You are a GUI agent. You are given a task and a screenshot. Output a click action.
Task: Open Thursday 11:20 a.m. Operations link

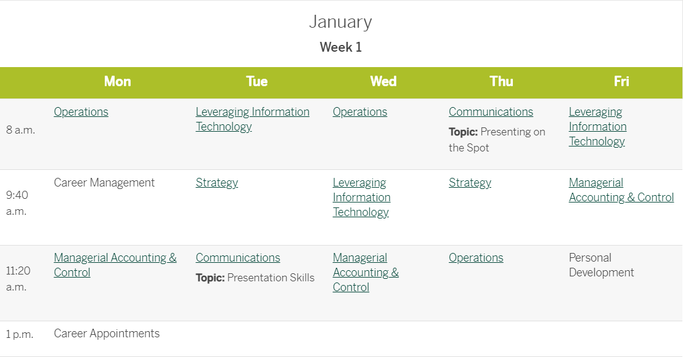click(476, 257)
